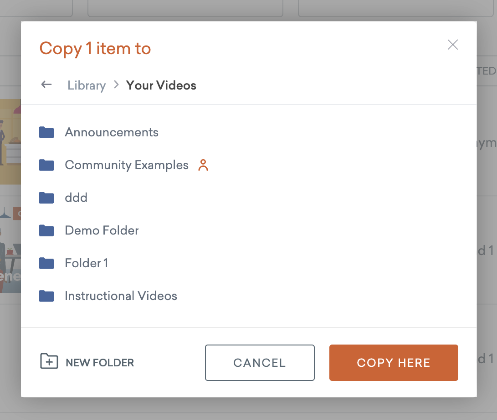Click the Instructional Videos folder icon

pyautogui.click(x=46, y=296)
